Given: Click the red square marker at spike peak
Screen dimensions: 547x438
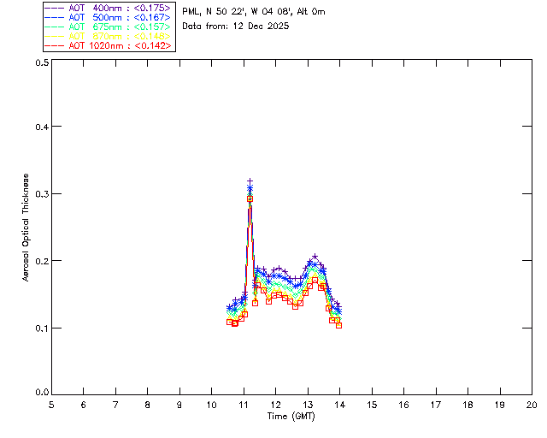Looking at the screenshot, I should point(250,198).
